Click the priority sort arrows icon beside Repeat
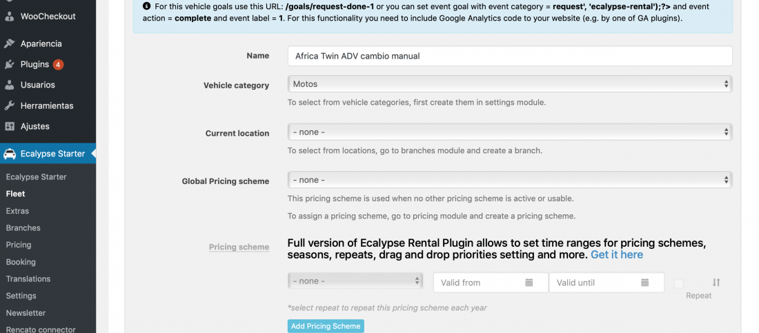The height and width of the screenshot is (333, 759). pyautogui.click(x=716, y=282)
